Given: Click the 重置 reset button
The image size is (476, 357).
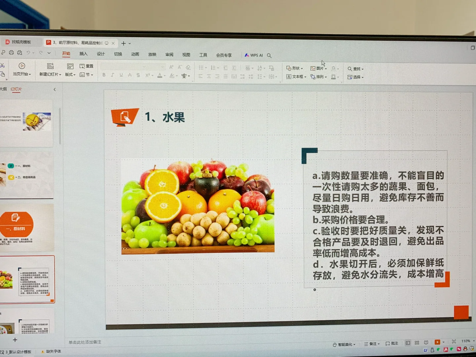Looking at the screenshot, I should [x=87, y=66].
